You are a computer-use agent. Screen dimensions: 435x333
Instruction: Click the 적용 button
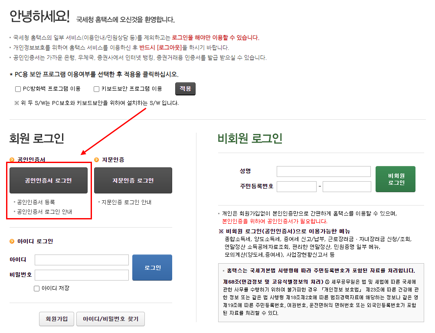(x=185, y=89)
